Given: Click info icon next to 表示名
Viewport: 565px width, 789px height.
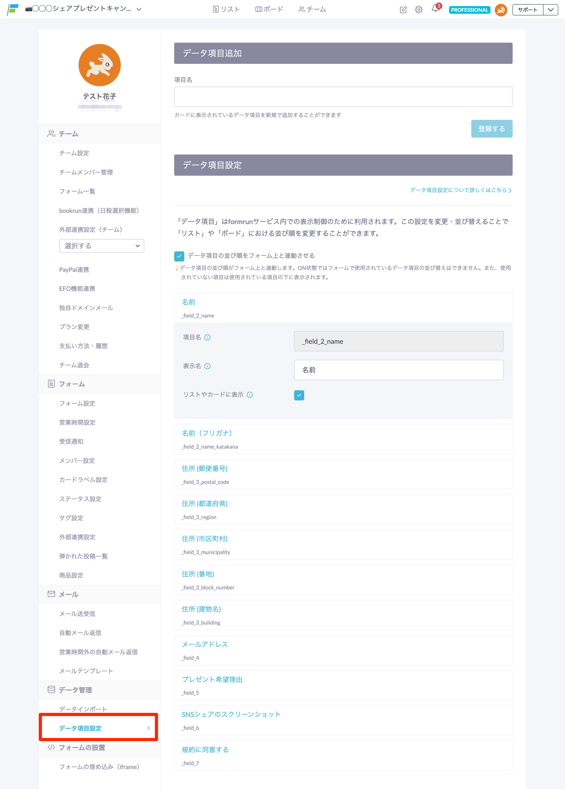Looking at the screenshot, I should [x=207, y=366].
